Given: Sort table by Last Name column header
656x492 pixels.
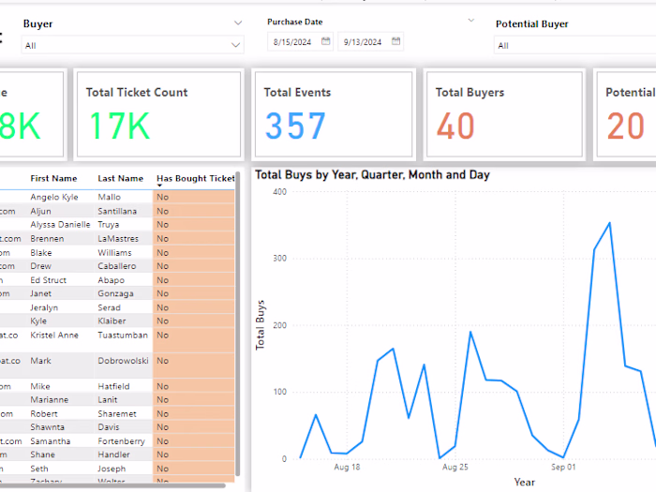Looking at the screenshot, I should pyautogui.click(x=121, y=179).
